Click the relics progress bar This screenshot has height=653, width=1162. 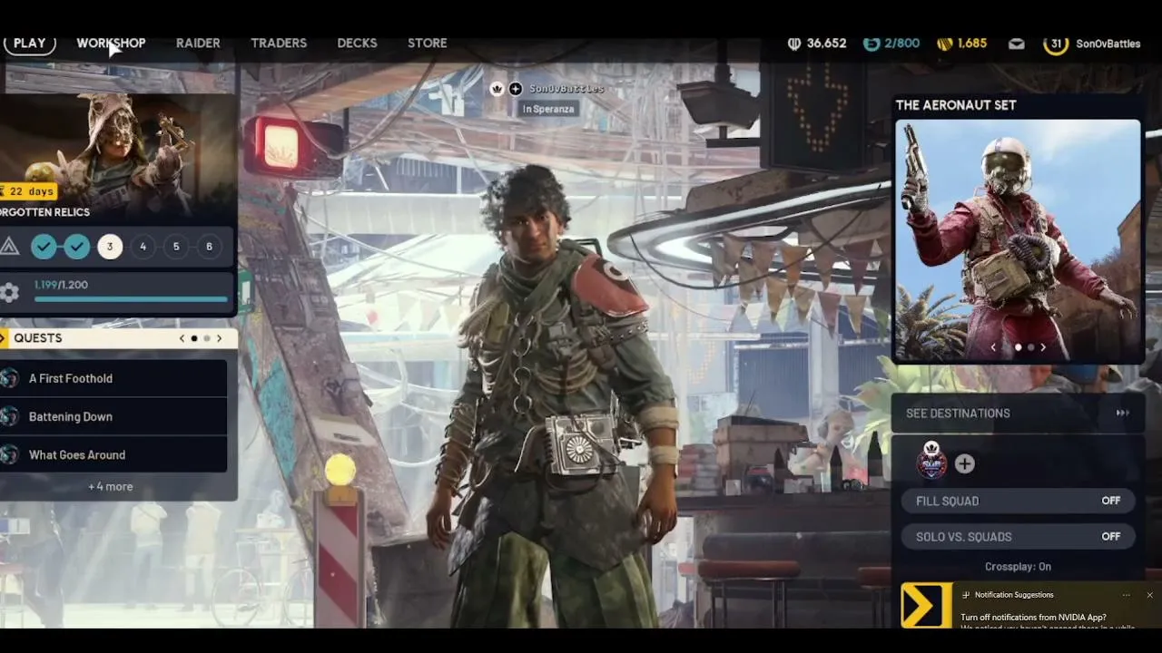pos(131,298)
